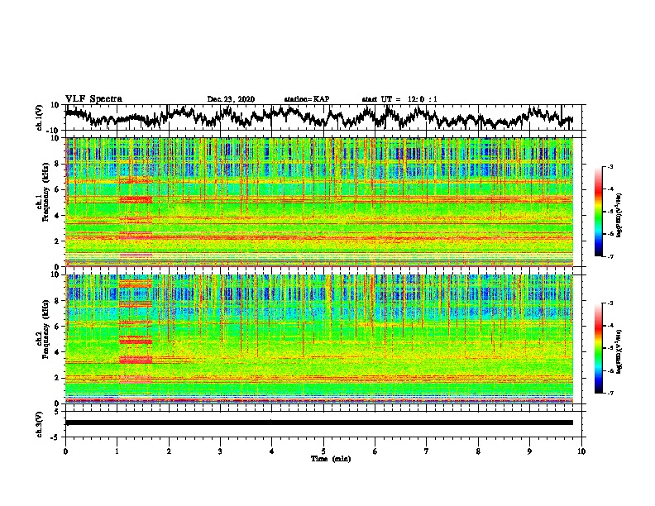655x506 pixels.
Task: Click the time axis tick label "3"
Action: pyautogui.click(x=220, y=451)
